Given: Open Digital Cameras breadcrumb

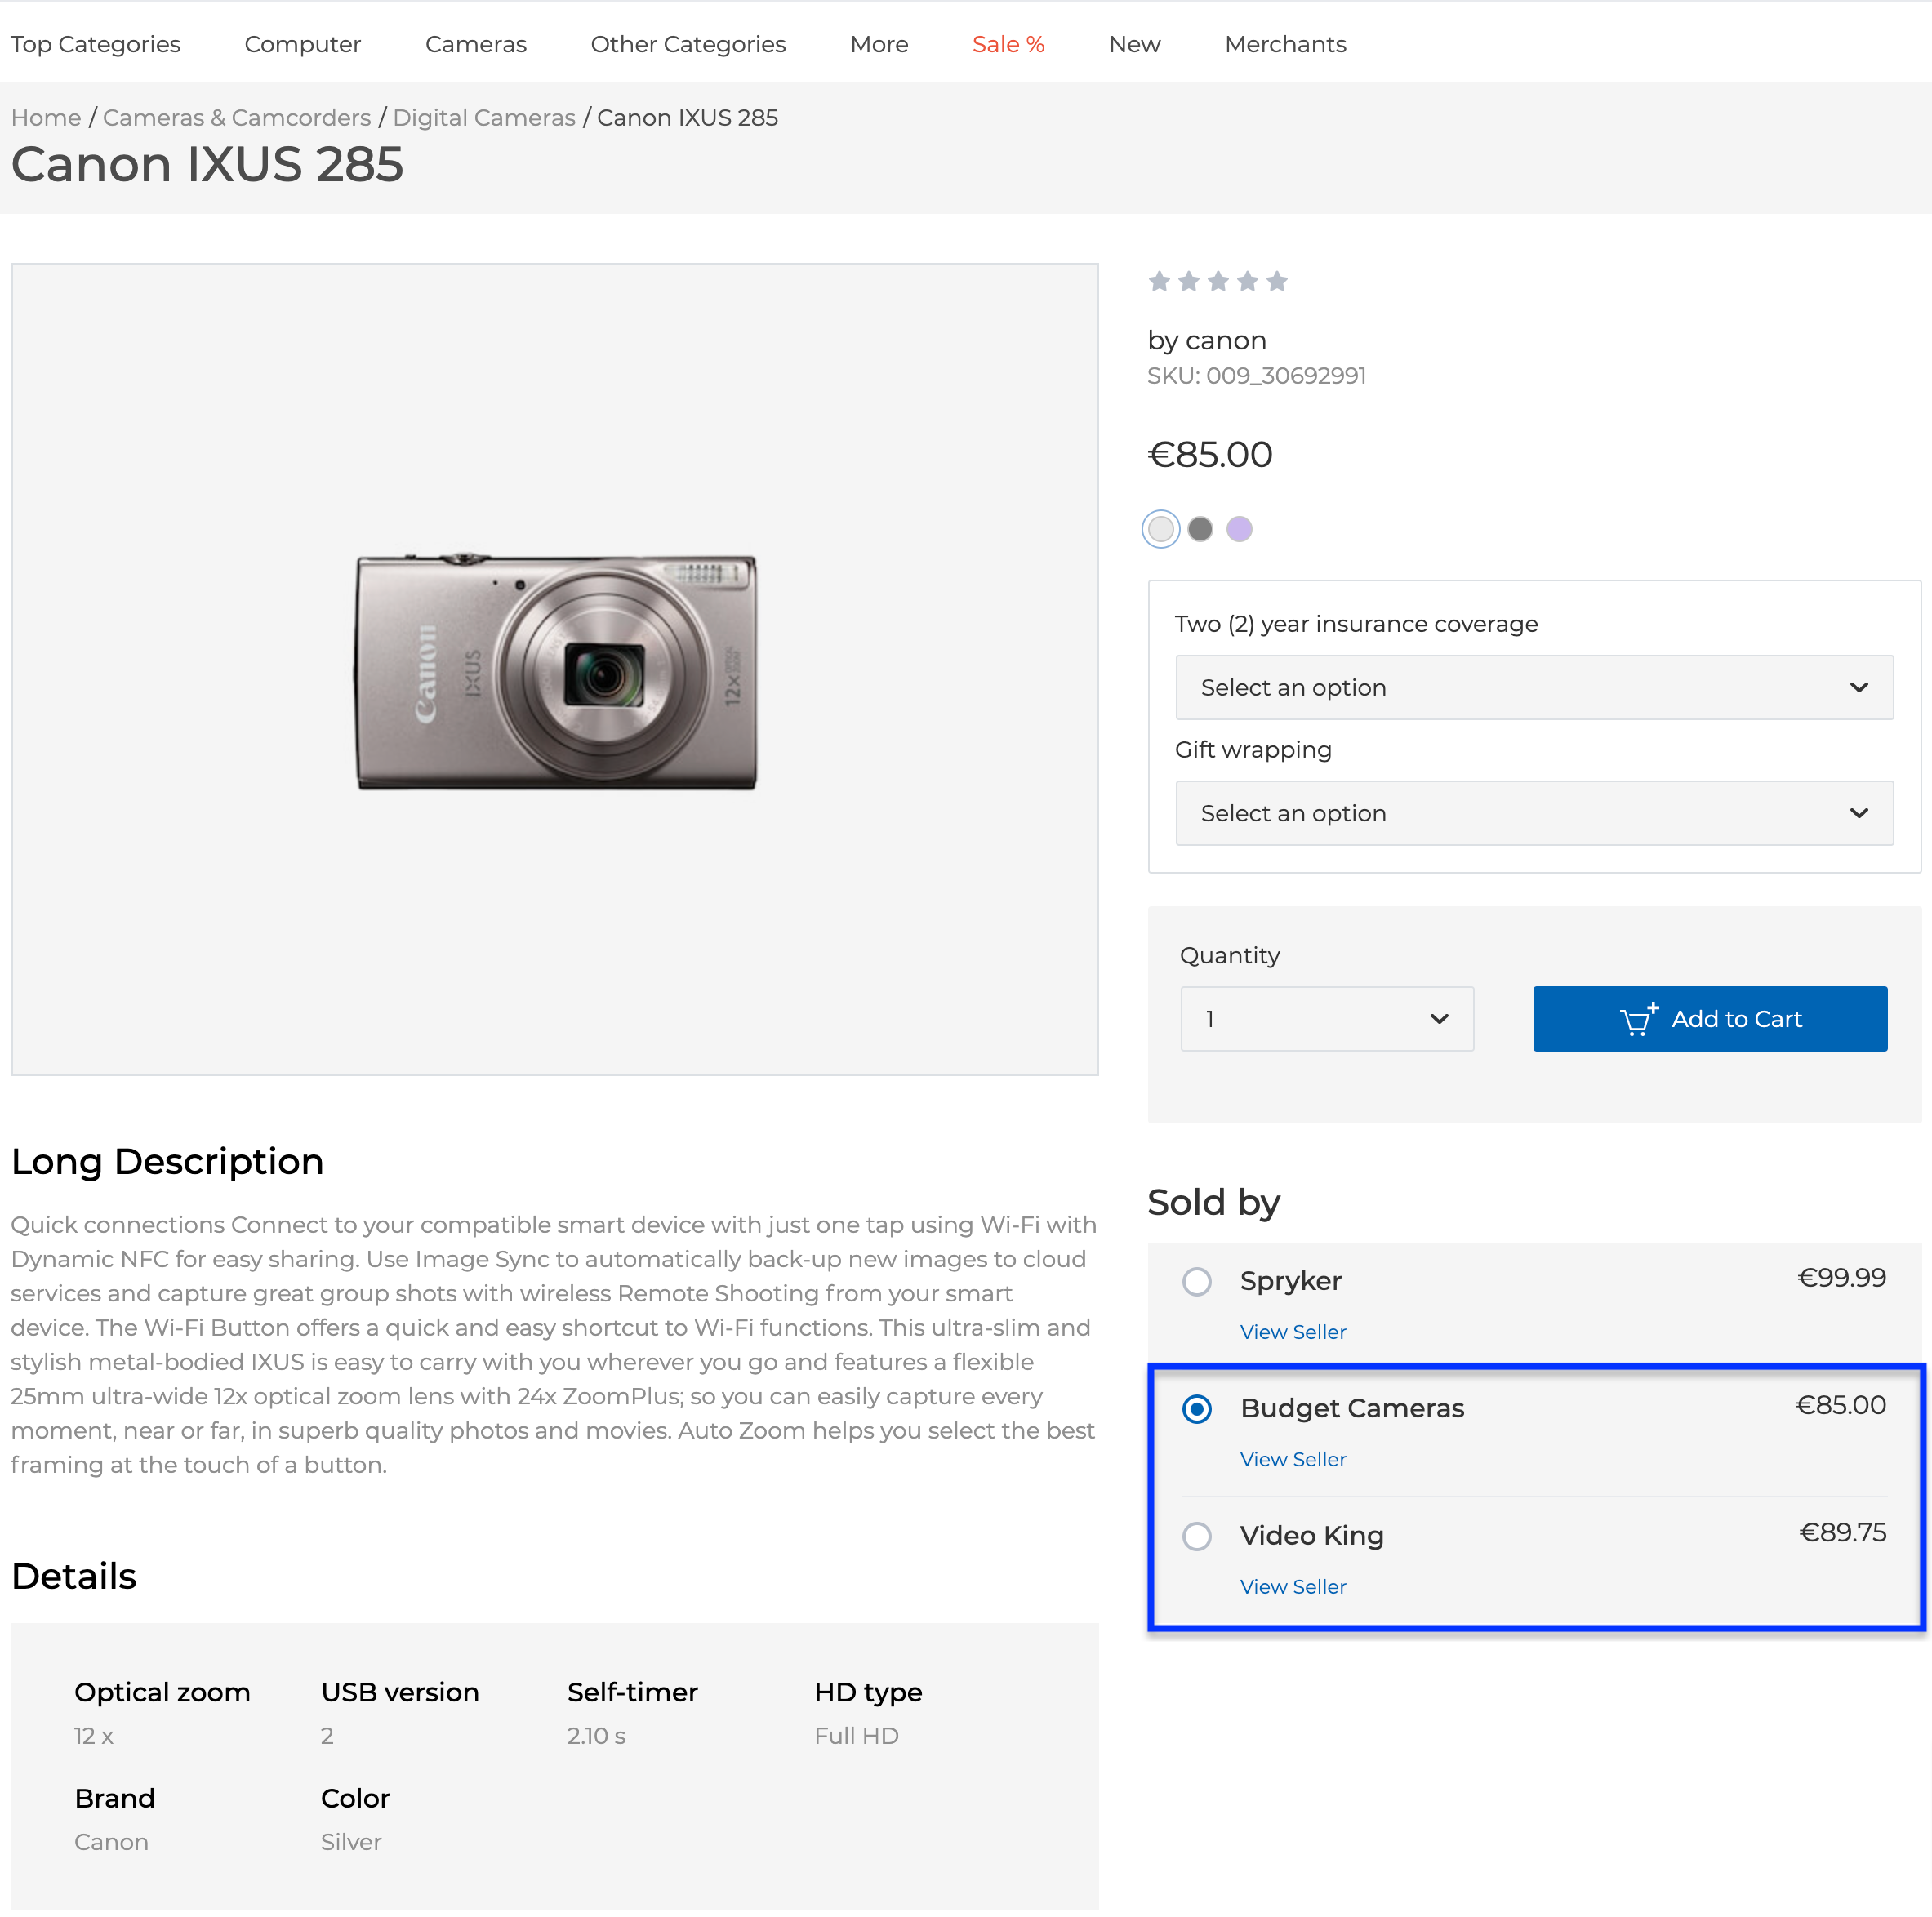Looking at the screenshot, I should point(484,118).
